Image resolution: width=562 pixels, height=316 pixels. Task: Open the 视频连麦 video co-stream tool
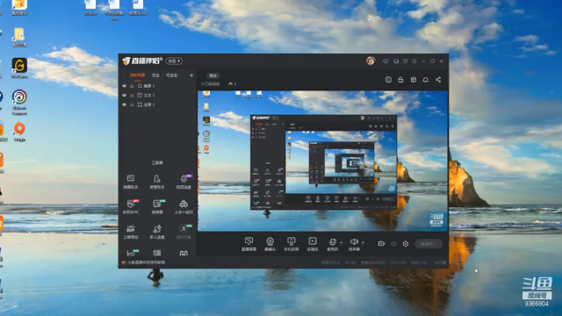coord(184,182)
